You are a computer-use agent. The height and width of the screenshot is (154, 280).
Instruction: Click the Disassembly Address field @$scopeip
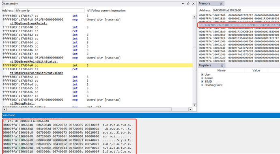[x=49, y=11]
